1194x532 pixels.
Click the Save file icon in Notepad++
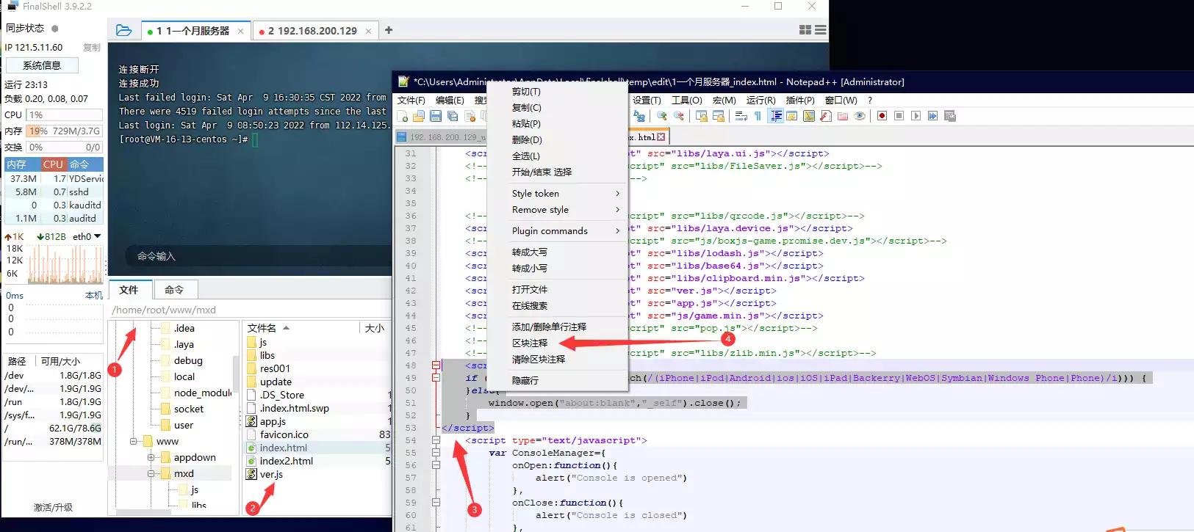coord(436,116)
